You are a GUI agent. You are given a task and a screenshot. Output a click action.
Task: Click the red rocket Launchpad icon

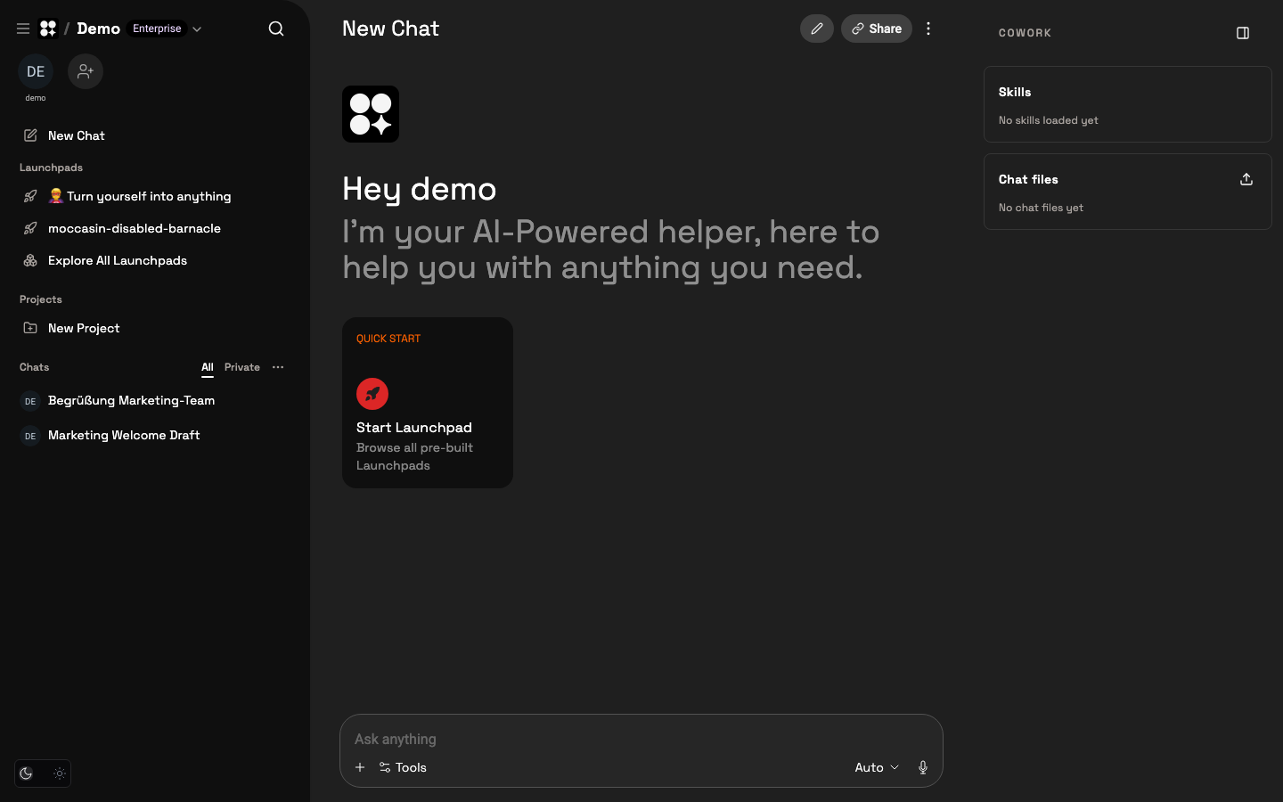click(x=372, y=394)
